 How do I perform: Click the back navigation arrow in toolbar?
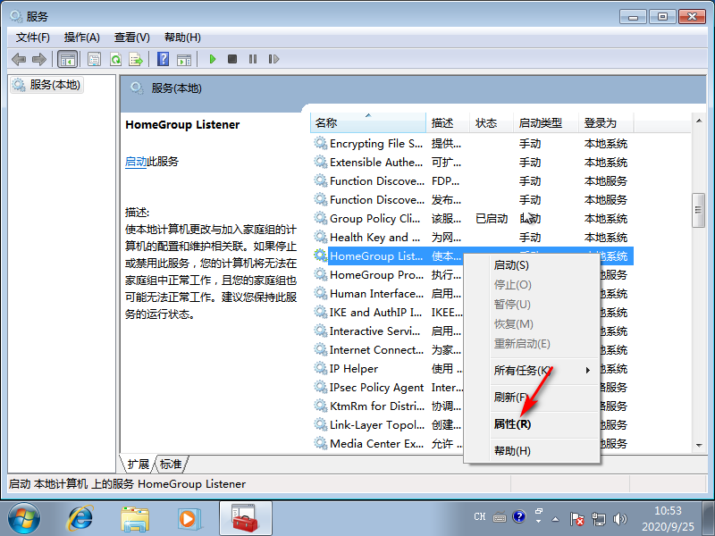click(18, 60)
